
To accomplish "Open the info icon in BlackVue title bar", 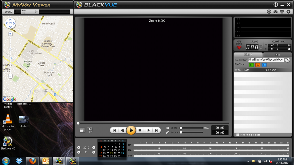I will point(276,5).
